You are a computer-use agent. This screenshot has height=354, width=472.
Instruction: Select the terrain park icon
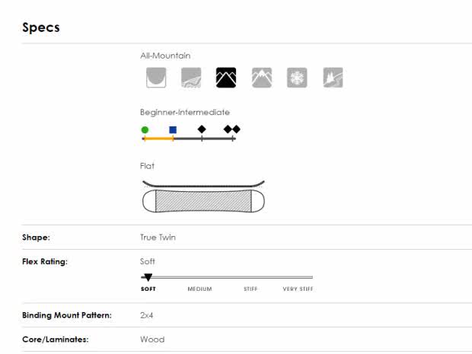(191, 77)
